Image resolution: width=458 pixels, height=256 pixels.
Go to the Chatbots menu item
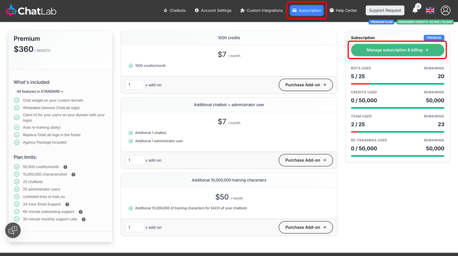174,10
